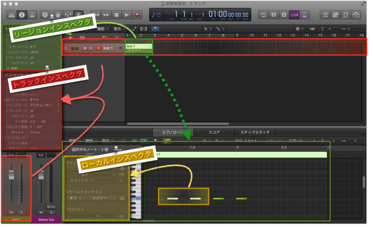Open the pencil secondary tool menu
Image resolution: width=373 pixels, height=227 pixels.
[220, 29]
